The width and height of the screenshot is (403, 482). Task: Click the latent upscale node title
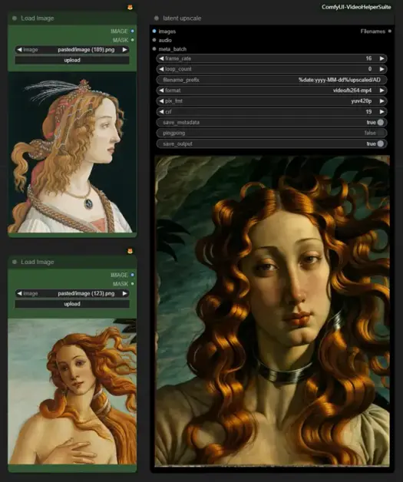[x=182, y=18]
